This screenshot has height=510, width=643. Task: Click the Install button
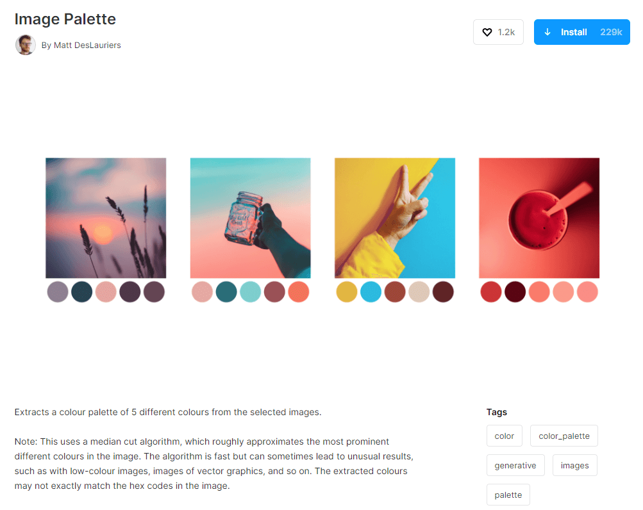(x=581, y=32)
